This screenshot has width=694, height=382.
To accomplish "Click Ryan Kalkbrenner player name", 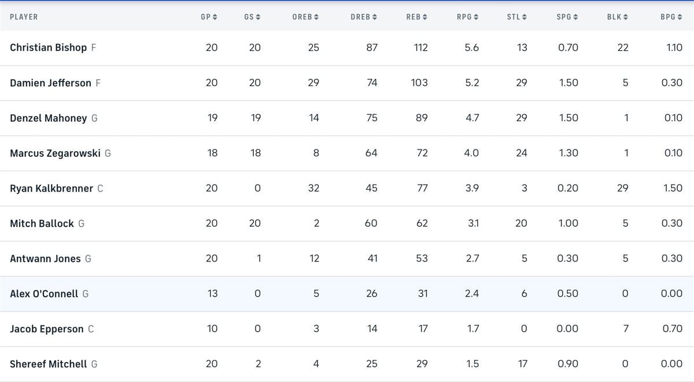I will pos(51,189).
